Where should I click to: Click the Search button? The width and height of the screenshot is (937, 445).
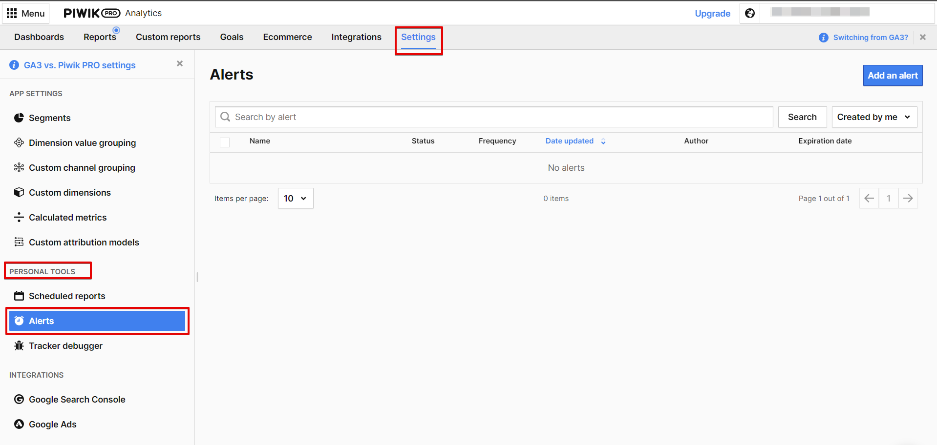pos(802,117)
